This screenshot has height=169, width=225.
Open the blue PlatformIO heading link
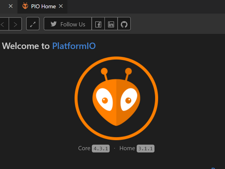click(x=74, y=46)
